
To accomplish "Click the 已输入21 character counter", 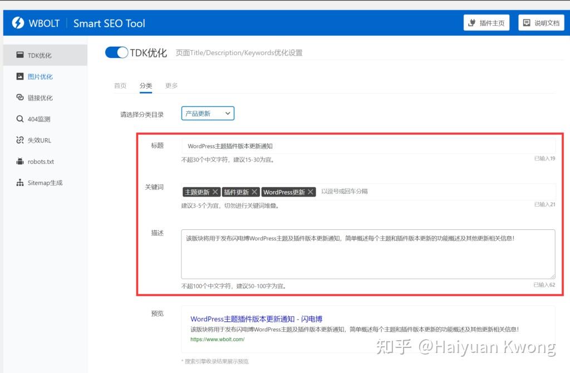I will [x=544, y=204].
